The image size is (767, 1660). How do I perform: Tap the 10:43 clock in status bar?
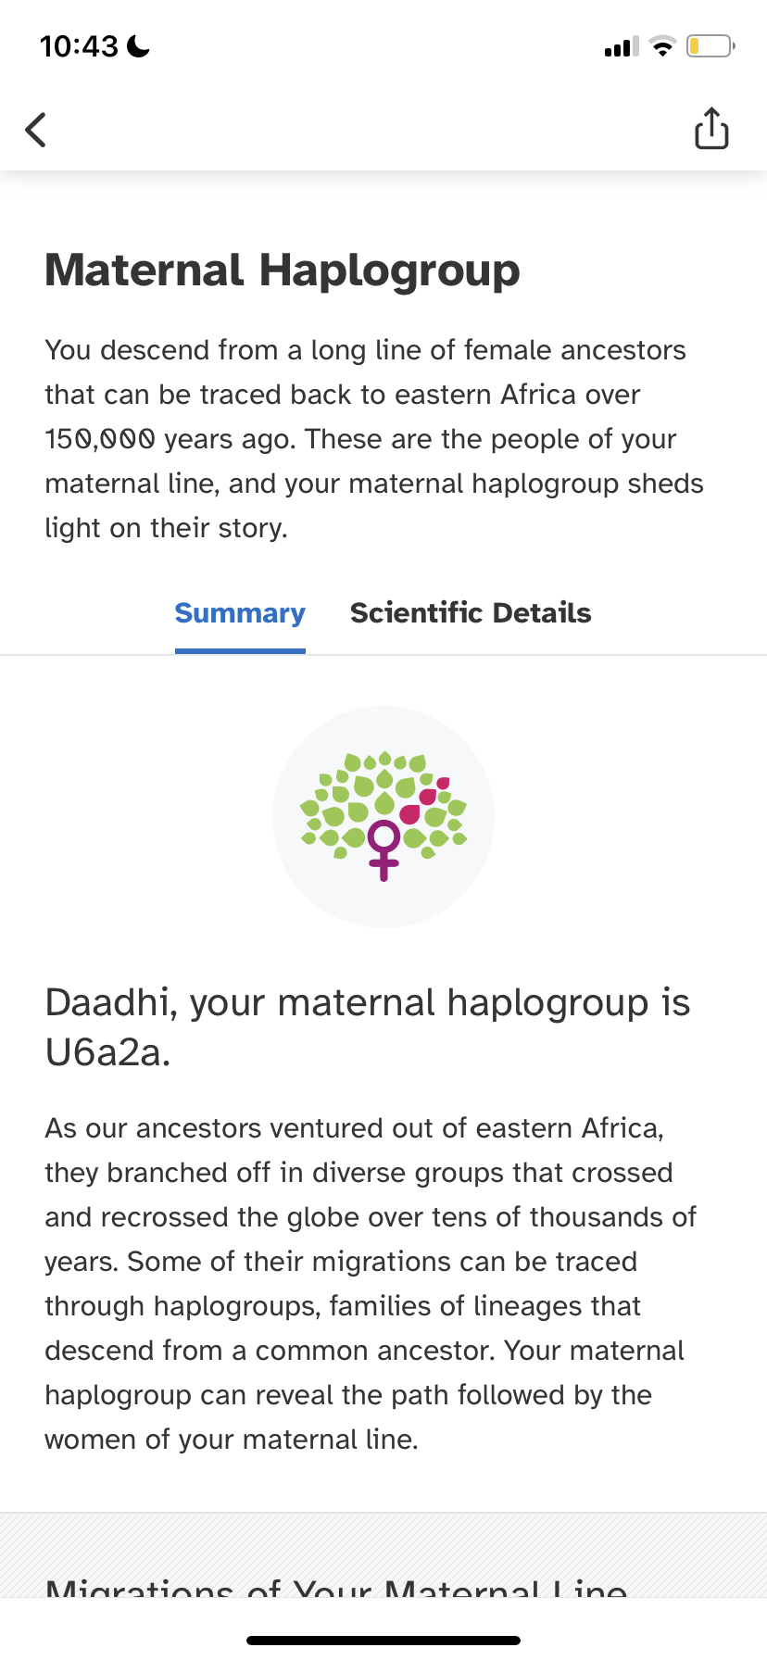[x=80, y=46]
